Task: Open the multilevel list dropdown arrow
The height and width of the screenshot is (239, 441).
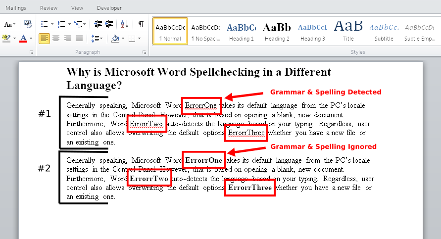Action: [85, 24]
